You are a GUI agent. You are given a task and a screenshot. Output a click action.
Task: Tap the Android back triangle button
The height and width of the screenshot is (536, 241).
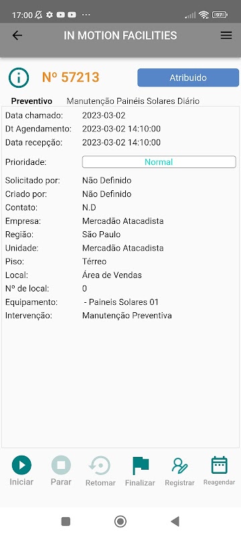[x=175, y=521]
